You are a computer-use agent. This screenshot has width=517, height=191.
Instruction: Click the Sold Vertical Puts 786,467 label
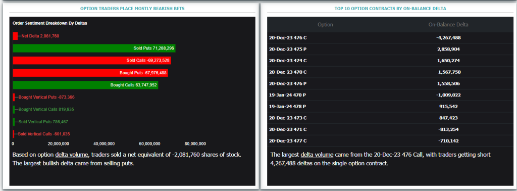(x=43, y=122)
